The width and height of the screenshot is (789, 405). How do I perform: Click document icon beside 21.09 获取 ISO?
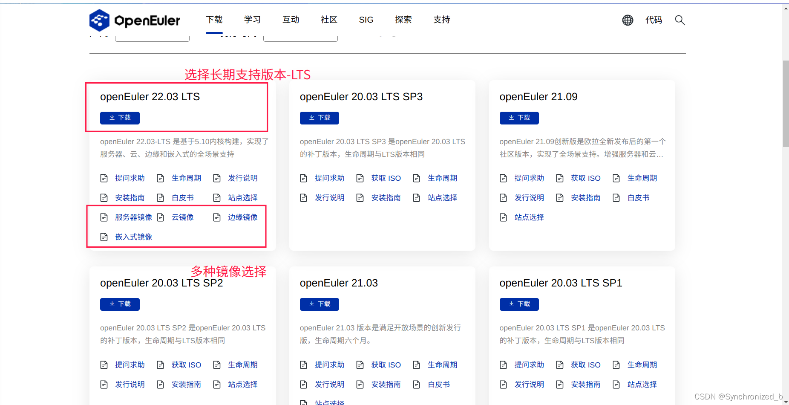560,178
